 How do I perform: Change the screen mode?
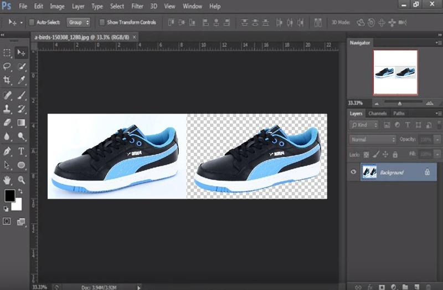(x=21, y=222)
